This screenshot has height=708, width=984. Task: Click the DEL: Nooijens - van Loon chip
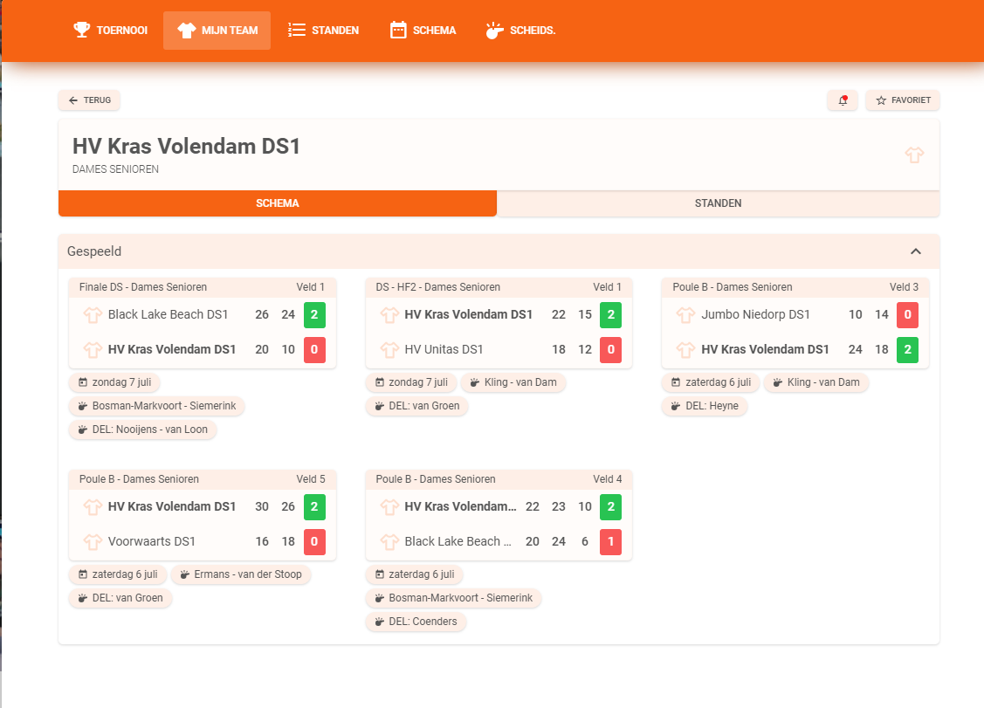[142, 430]
